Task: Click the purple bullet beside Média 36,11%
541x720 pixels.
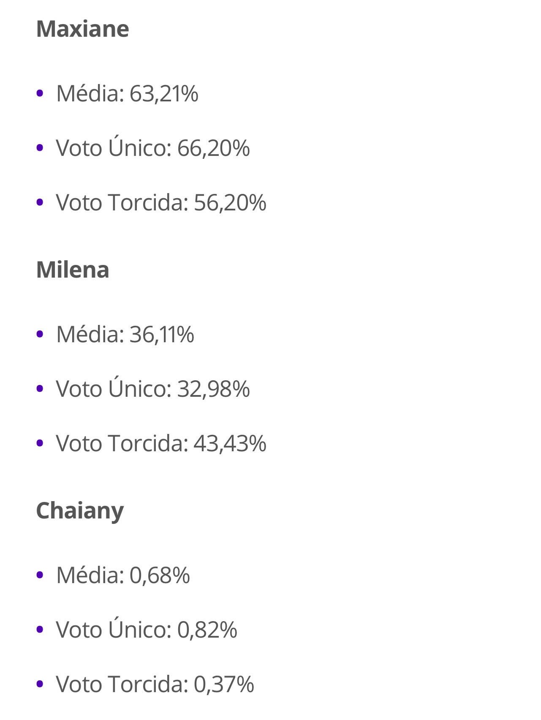Action: (x=40, y=334)
